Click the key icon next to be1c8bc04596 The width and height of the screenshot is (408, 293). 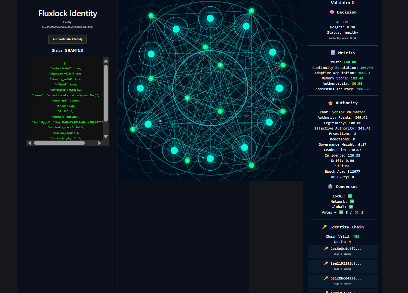[326, 278]
